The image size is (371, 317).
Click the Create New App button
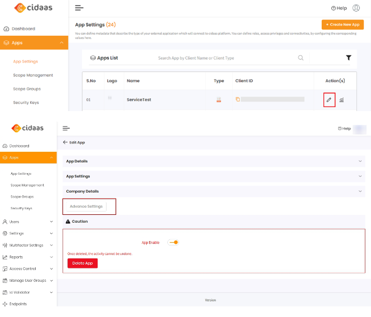point(343,25)
